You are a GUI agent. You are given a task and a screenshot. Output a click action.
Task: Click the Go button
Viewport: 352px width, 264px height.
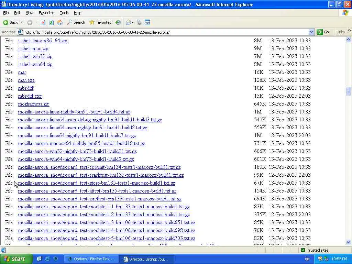click(323, 32)
